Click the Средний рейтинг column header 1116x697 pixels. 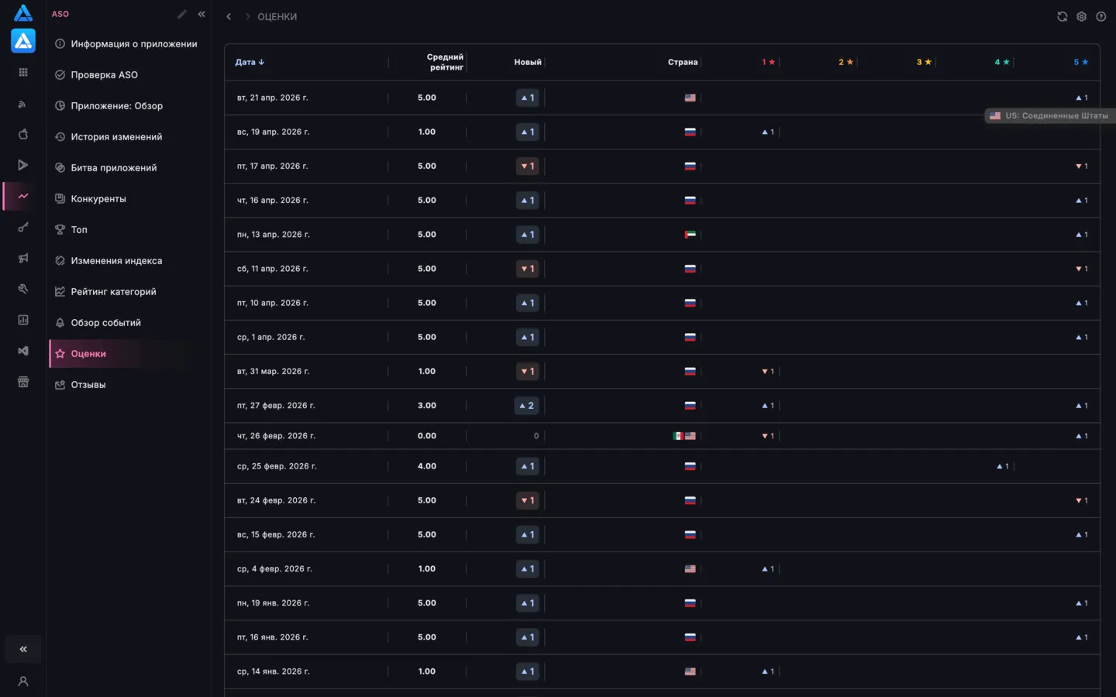(x=445, y=62)
